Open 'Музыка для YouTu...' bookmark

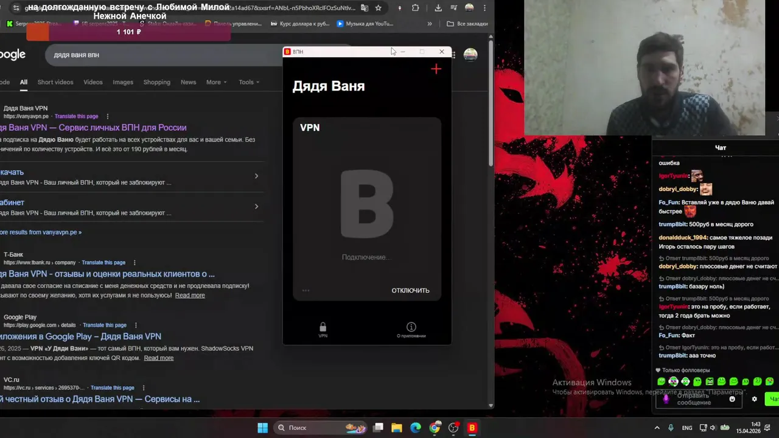[x=365, y=24]
